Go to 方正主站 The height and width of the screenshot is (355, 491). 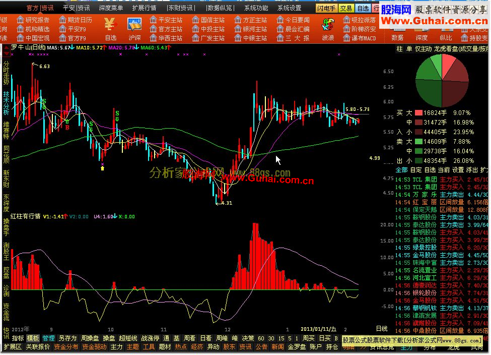click(250, 20)
